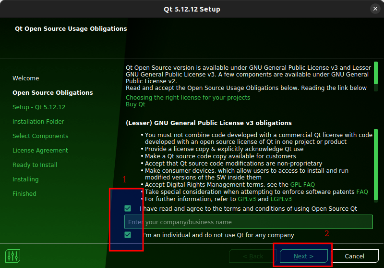Click "Accept that Qt source code modifications" bullet
The width and height of the screenshot is (384, 268).
pyautogui.click(x=233, y=164)
